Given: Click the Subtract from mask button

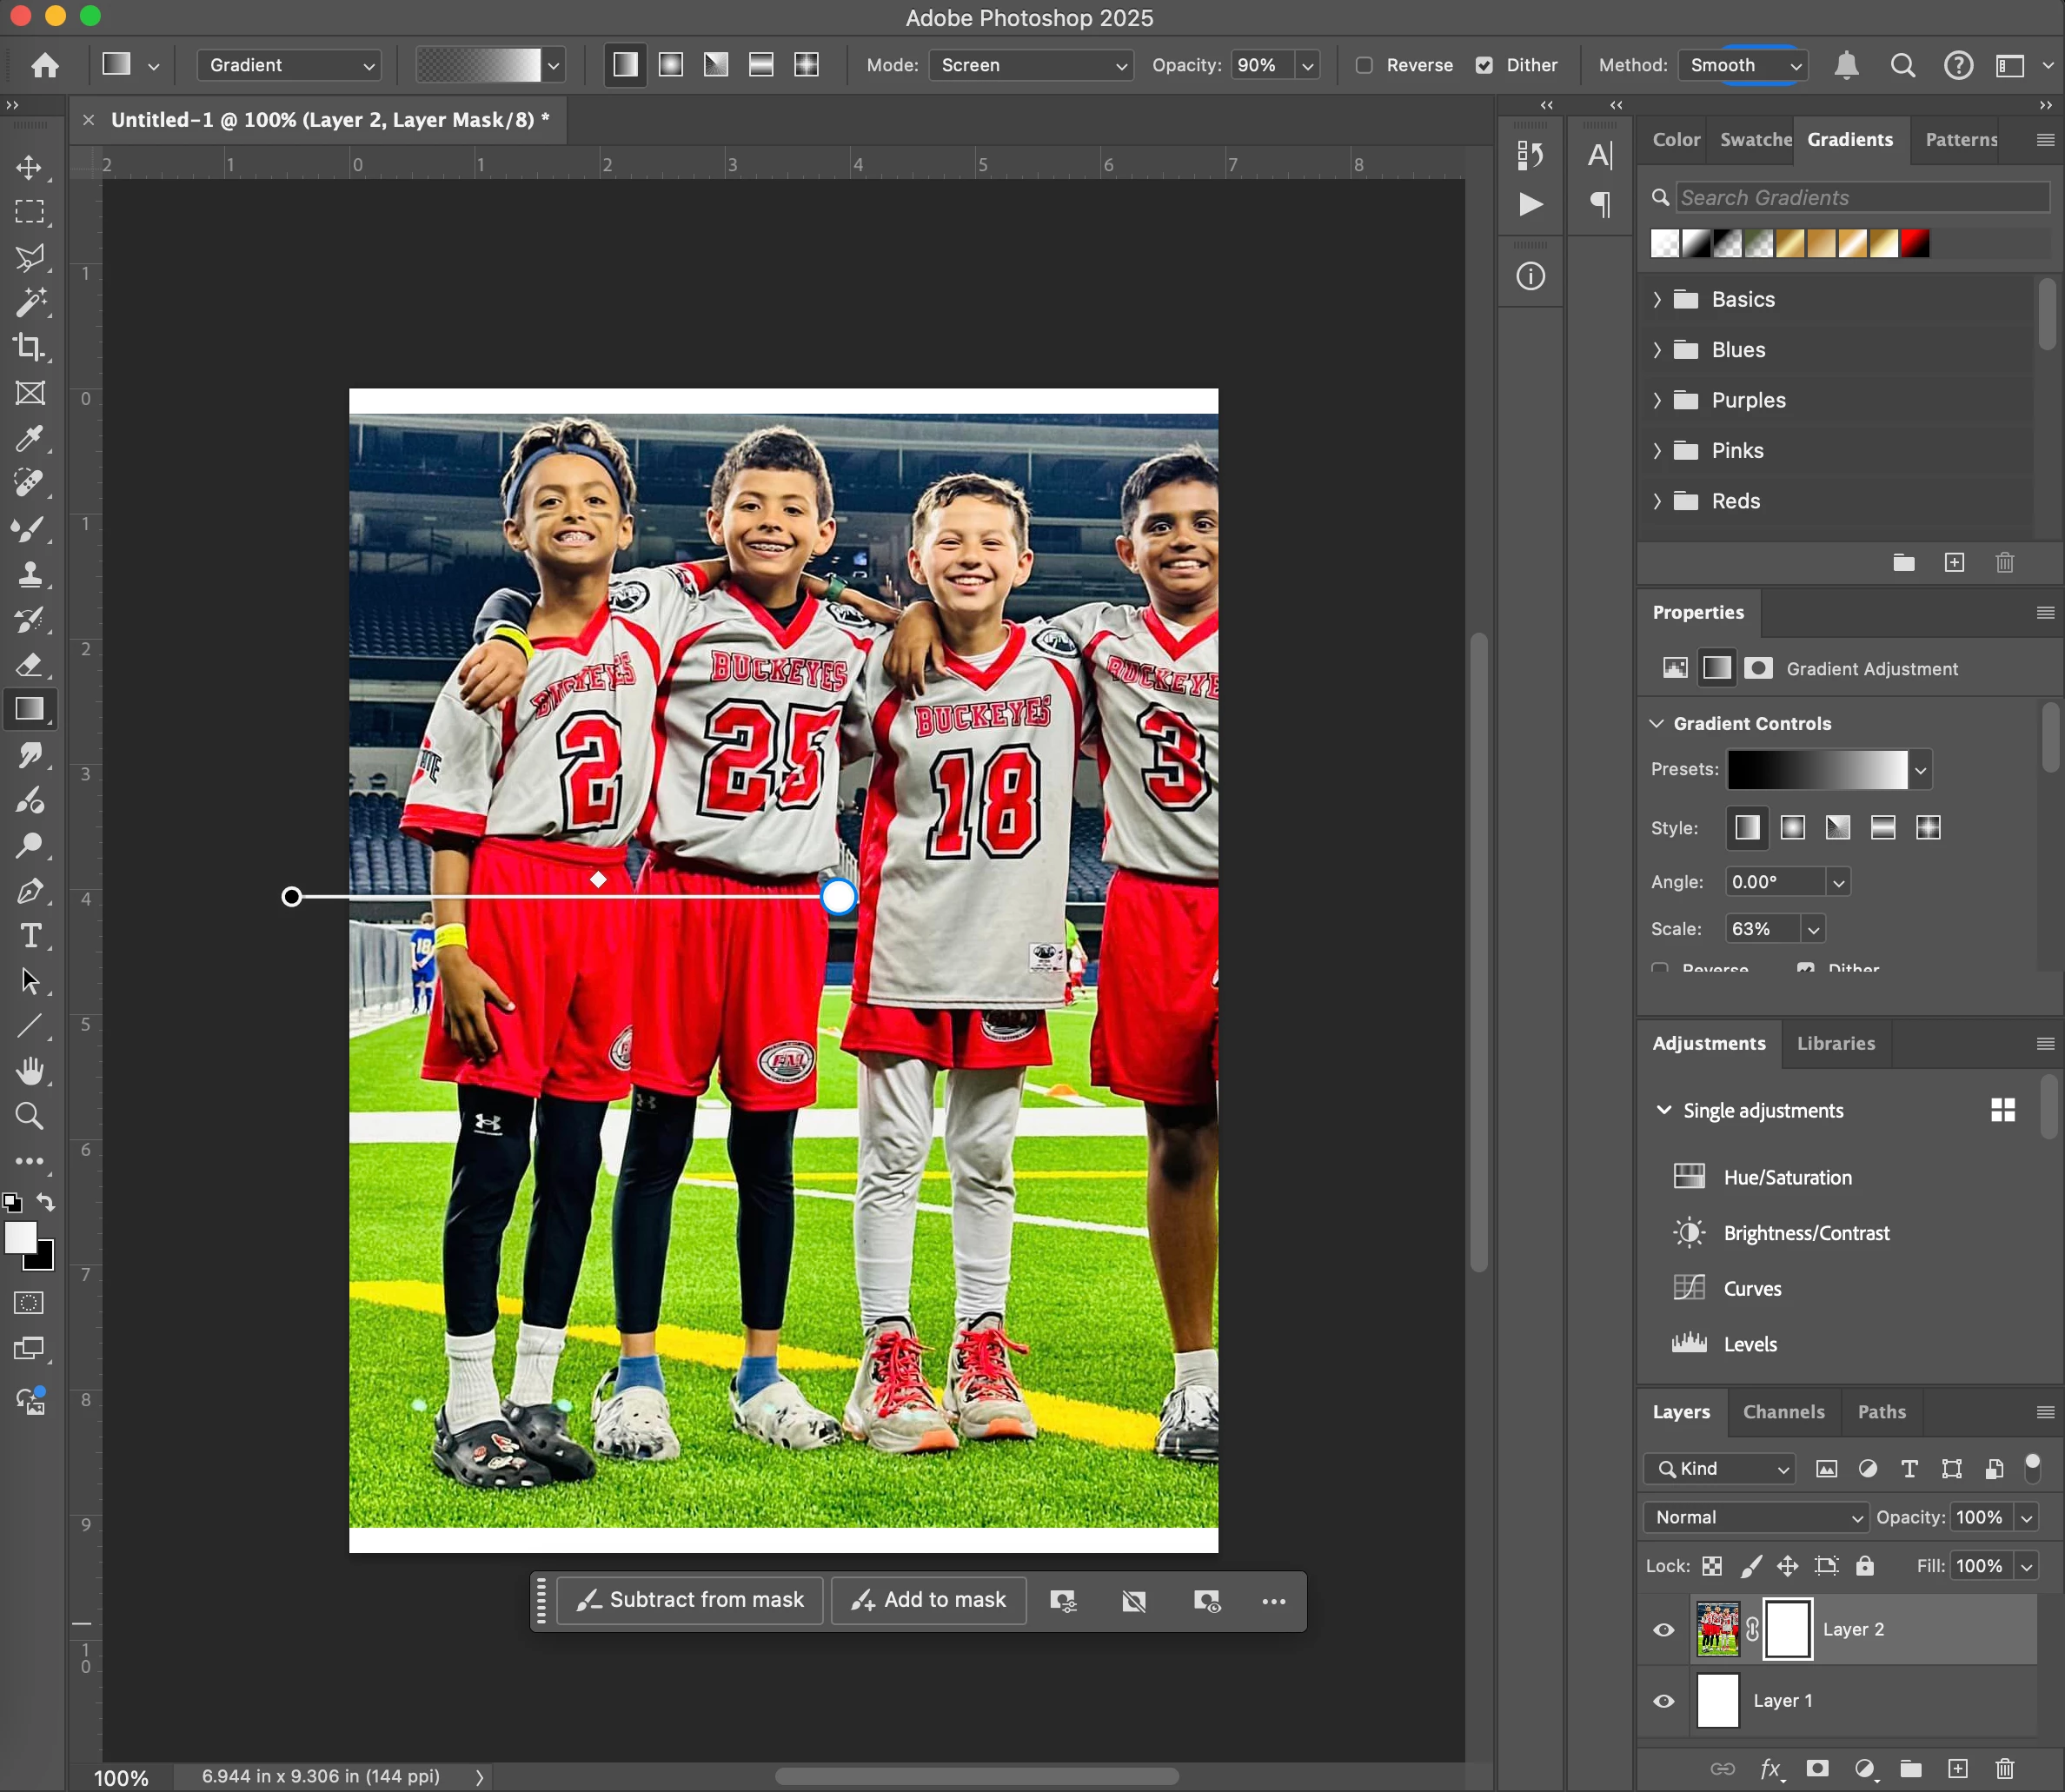Looking at the screenshot, I should 690,1600.
